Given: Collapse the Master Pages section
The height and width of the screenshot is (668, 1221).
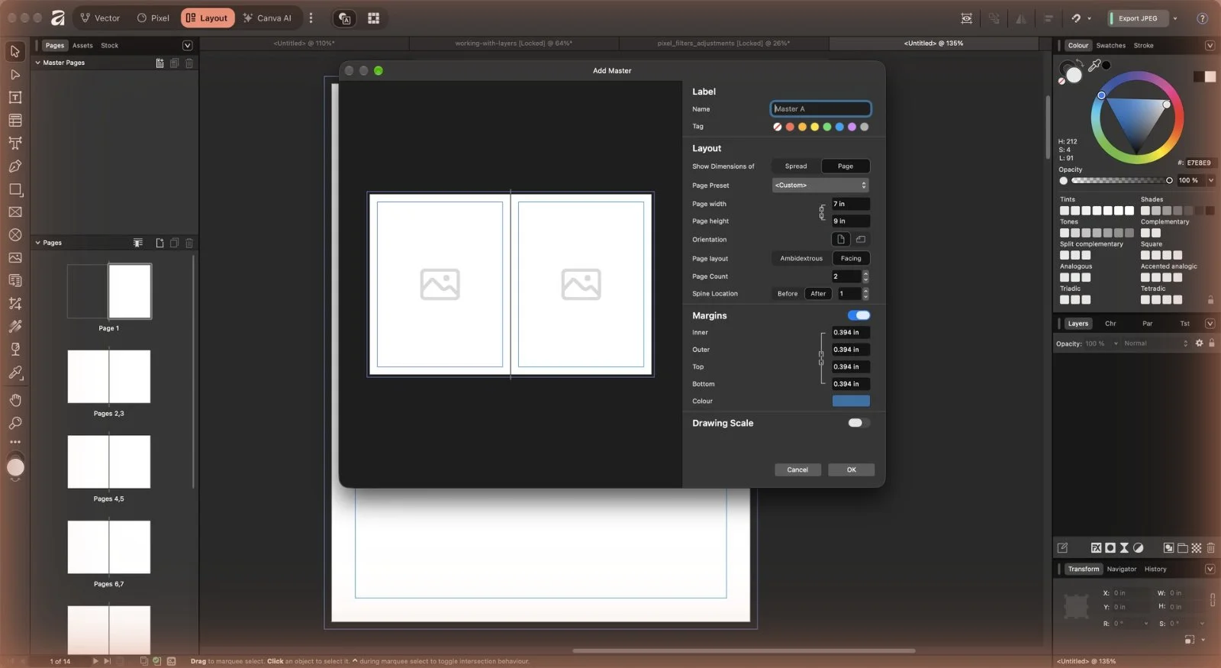Looking at the screenshot, I should (37, 63).
